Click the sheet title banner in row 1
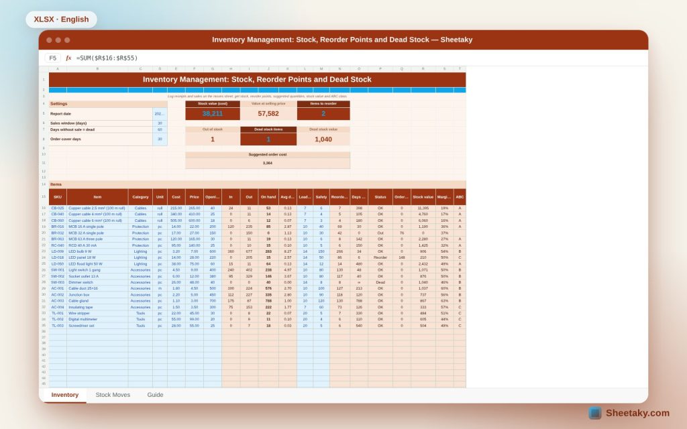 (257, 80)
